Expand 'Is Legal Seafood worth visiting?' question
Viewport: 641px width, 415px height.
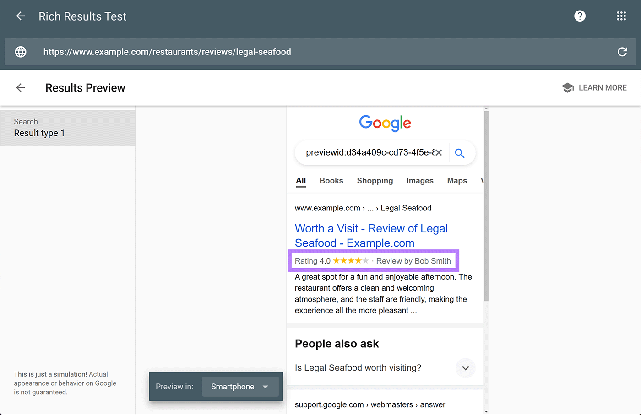point(465,368)
